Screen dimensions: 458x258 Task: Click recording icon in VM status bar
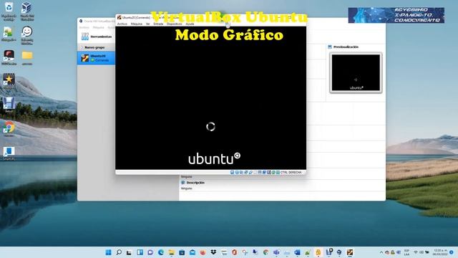[x=264, y=172]
